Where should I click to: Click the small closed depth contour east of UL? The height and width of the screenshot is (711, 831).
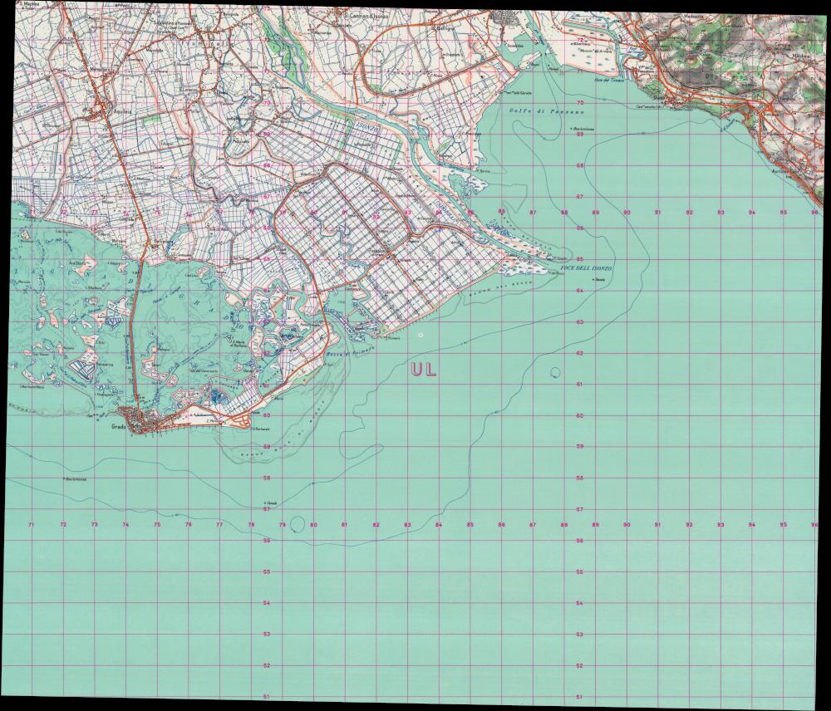point(554,371)
